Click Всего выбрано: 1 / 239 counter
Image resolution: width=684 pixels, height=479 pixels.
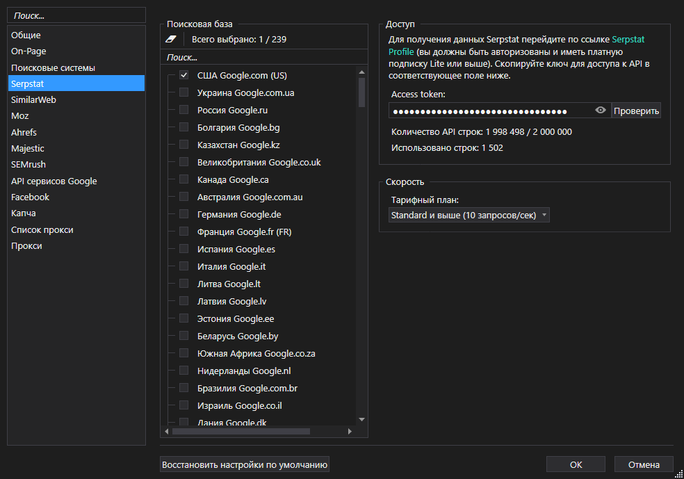coord(239,39)
